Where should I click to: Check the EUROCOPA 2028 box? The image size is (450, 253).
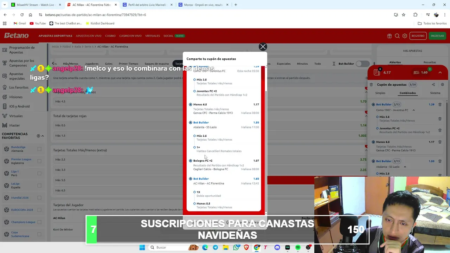39,210
